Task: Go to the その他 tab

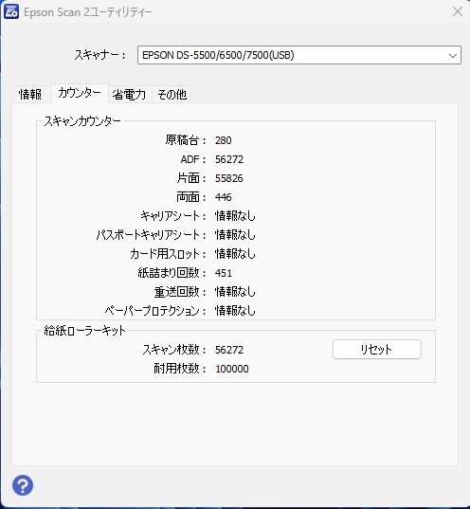Action: tap(172, 95)
